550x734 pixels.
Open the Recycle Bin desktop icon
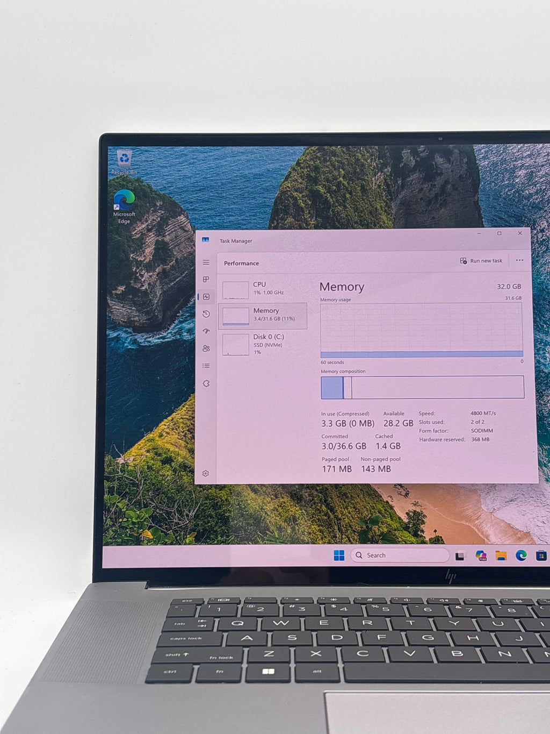point(124,162)
